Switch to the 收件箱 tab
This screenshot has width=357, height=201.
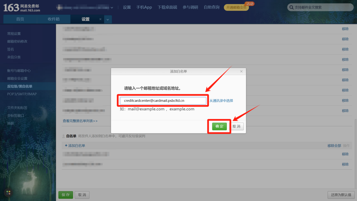tap(54, 19)
